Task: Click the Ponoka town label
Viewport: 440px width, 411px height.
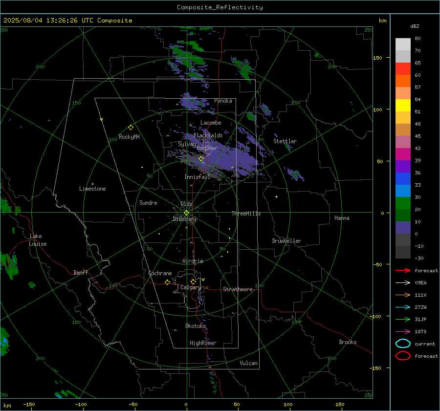Action: pos(223,101)
